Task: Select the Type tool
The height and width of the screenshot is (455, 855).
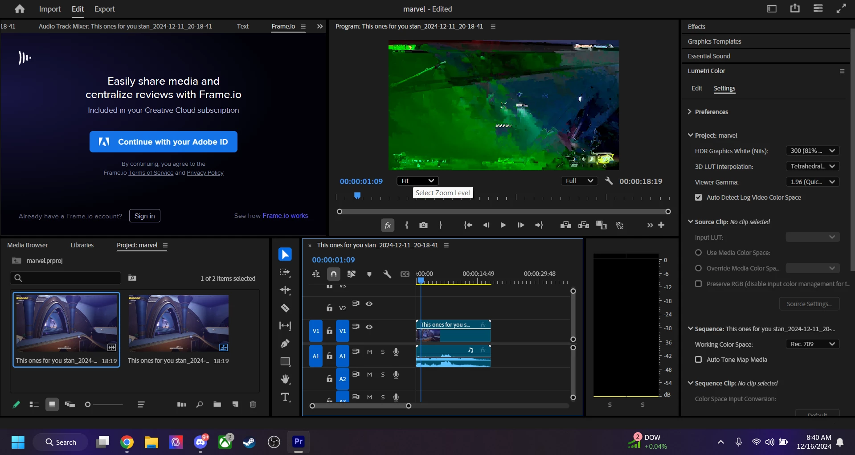Action: tap(285, 397)
